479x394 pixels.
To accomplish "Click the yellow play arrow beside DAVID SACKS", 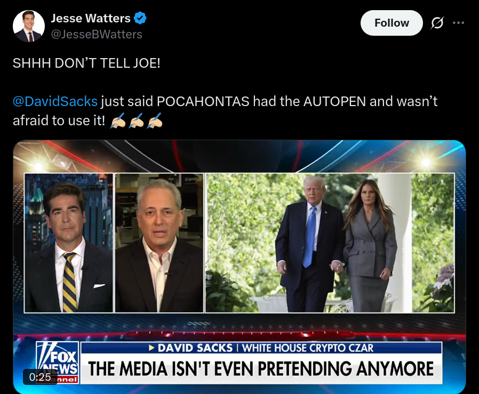I will pos(151,348).
